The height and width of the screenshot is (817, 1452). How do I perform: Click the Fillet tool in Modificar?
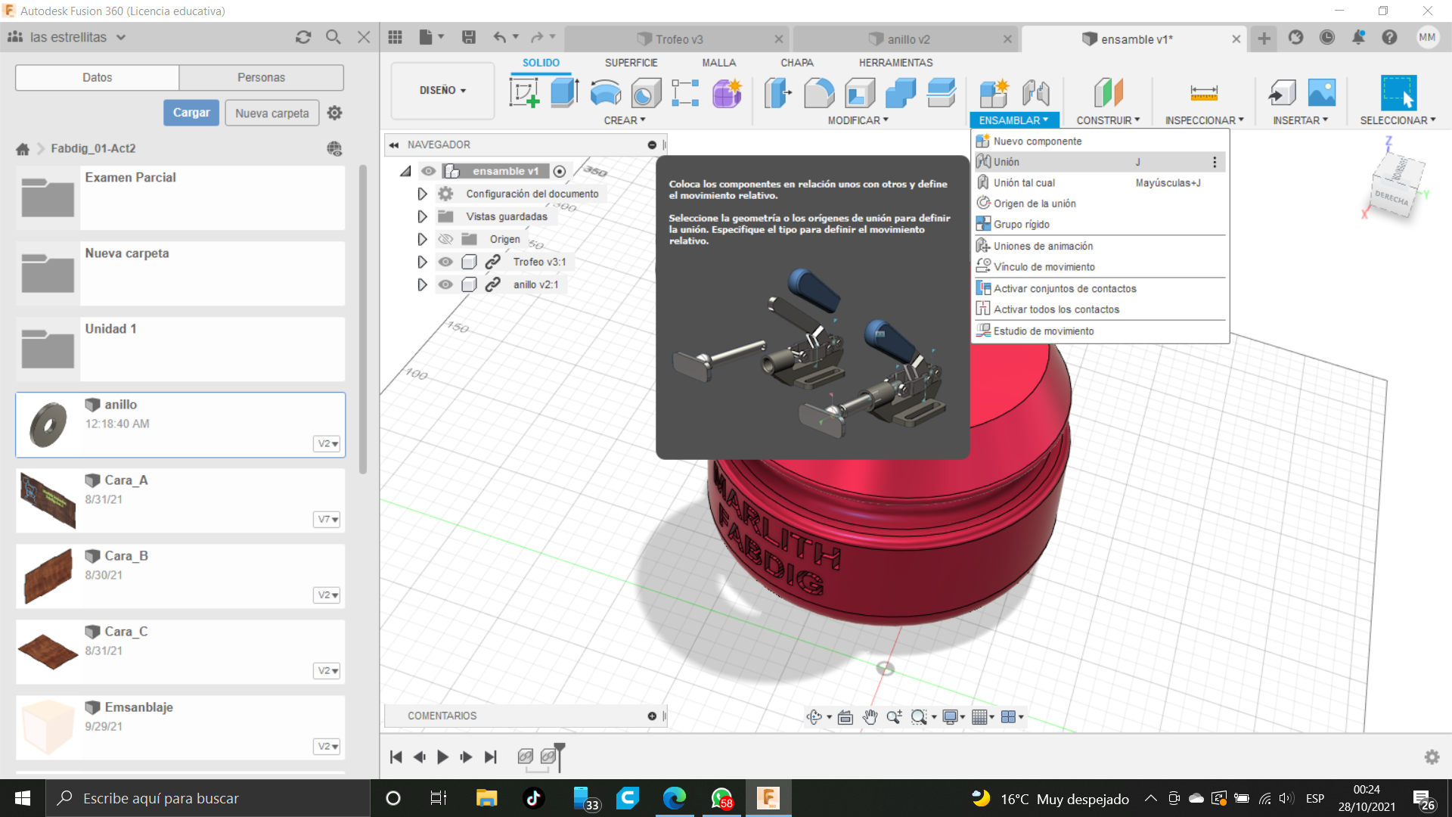pos(818,93)
